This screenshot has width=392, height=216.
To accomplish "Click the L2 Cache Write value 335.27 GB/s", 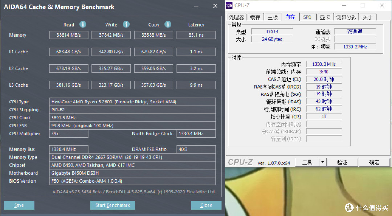I will (x=111, y=68).
